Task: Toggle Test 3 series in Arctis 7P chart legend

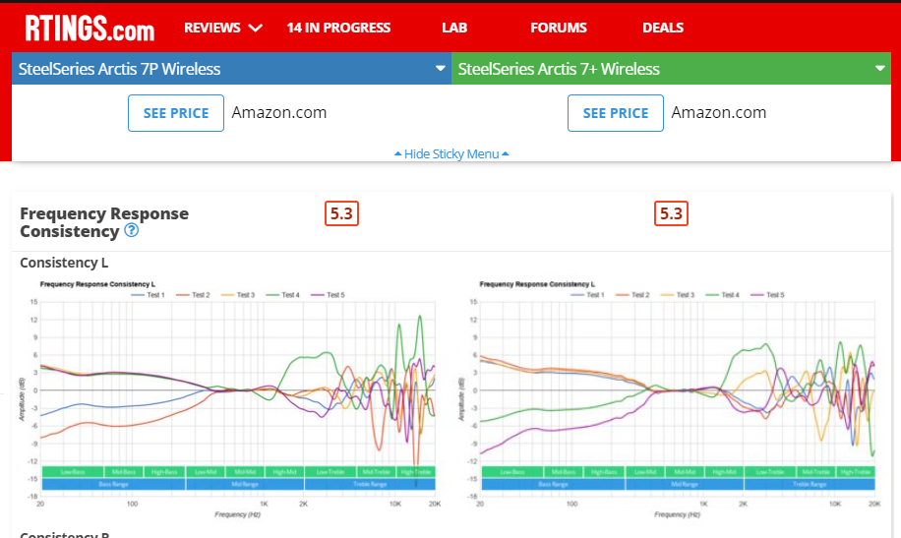Action: pos(238,295)
